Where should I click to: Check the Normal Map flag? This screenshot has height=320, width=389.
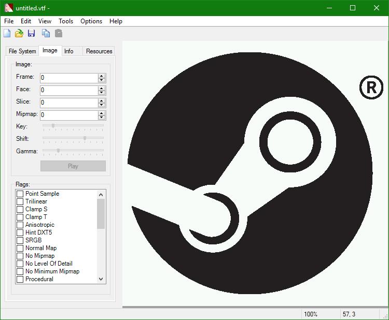(20, 248)
